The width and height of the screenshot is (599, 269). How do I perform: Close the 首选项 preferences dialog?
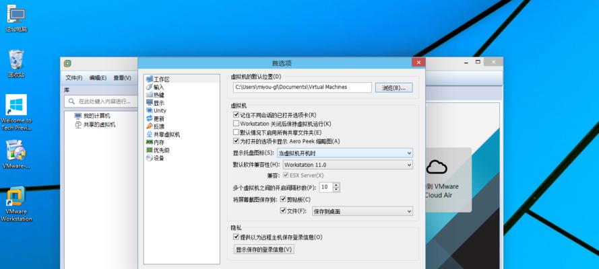tap(418, 62)
